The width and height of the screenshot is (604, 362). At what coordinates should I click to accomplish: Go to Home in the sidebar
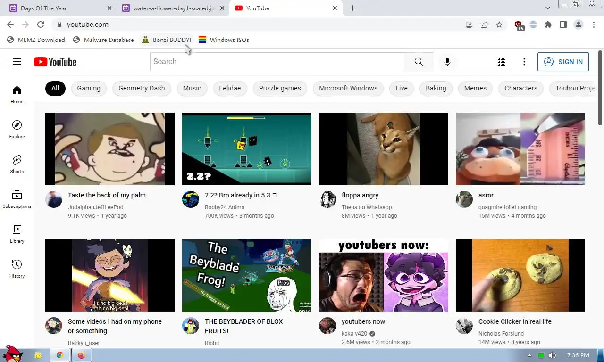(x=17, y=94)
